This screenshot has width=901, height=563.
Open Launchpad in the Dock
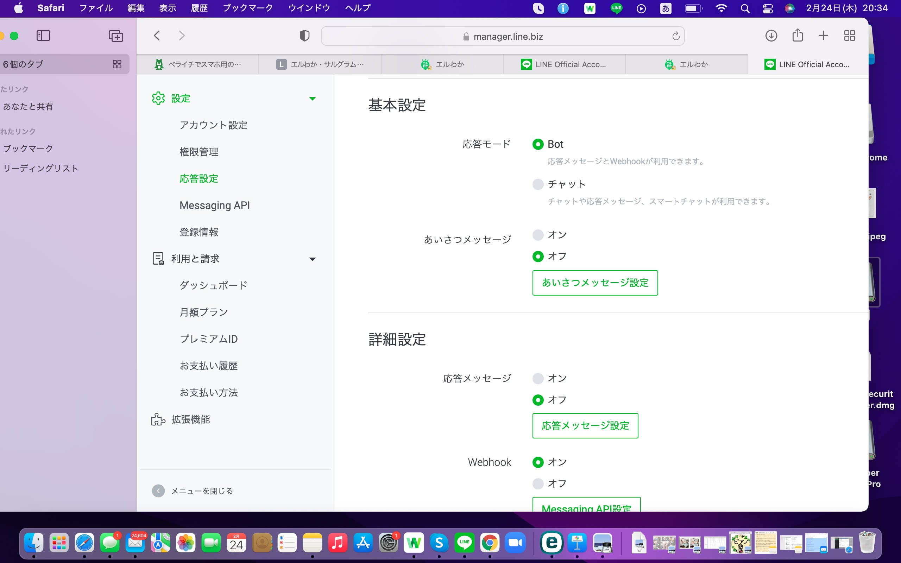tap(59, 543)
